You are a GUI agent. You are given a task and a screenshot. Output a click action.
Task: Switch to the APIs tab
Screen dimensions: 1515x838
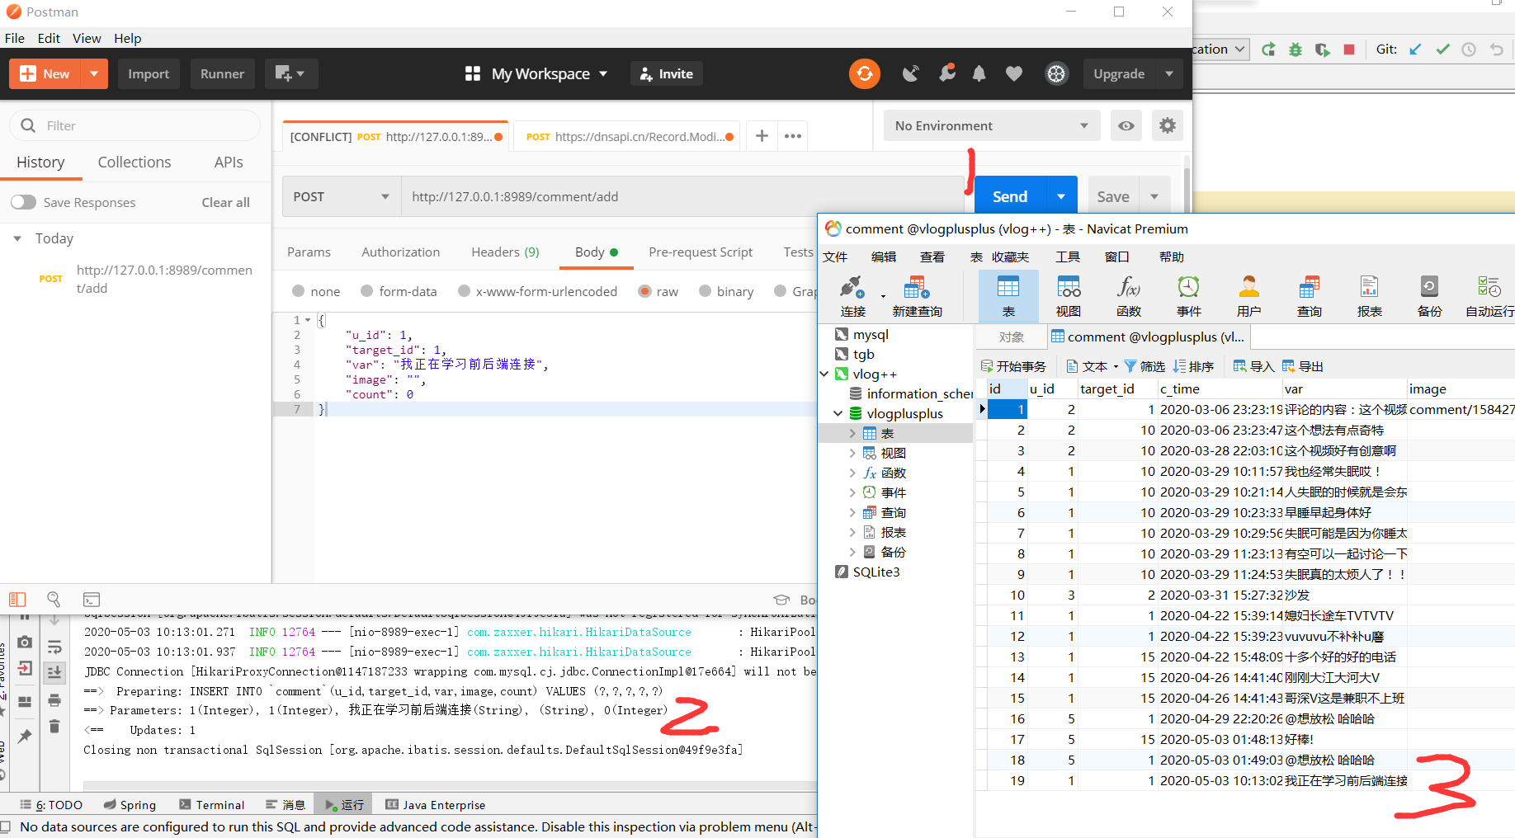(229, 162)
